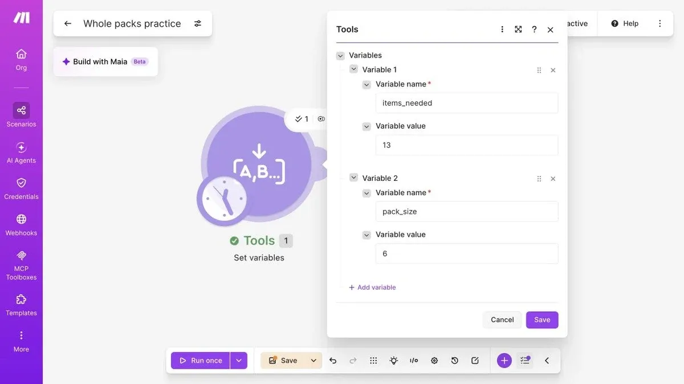
Task: Edit the items_needed name field
Action: pos(467,103)
